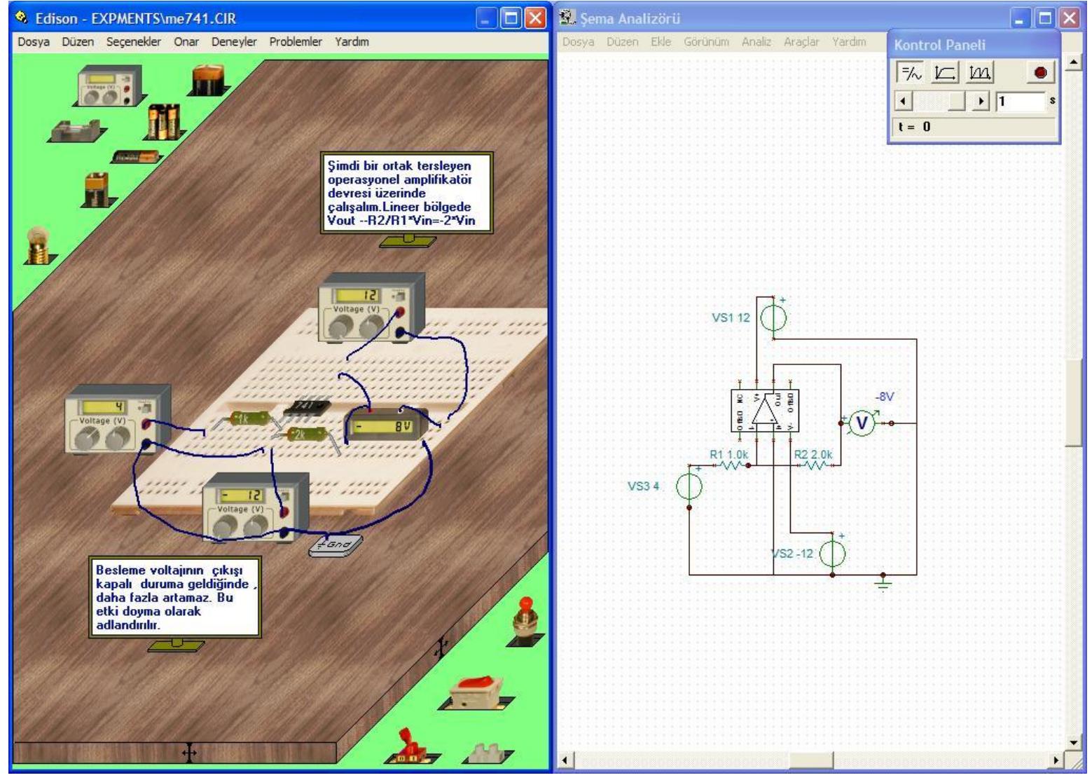Click the schematic's horizontal scrollbar right arrow
This screenshot has height=780, width=1092.
(x=1056, y=760)
